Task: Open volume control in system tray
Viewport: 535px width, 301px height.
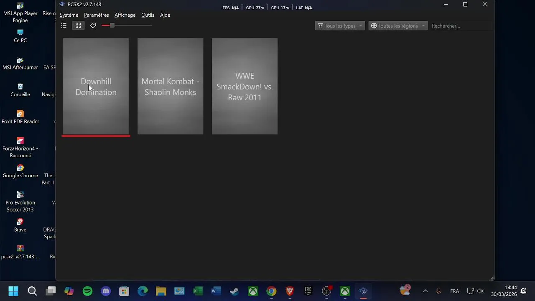Action: coord(480,291)
